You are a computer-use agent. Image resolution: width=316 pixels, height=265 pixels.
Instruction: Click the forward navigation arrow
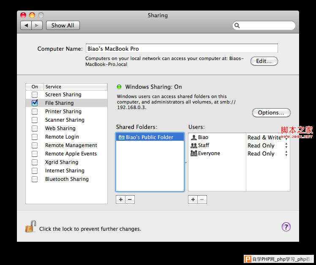37,25
